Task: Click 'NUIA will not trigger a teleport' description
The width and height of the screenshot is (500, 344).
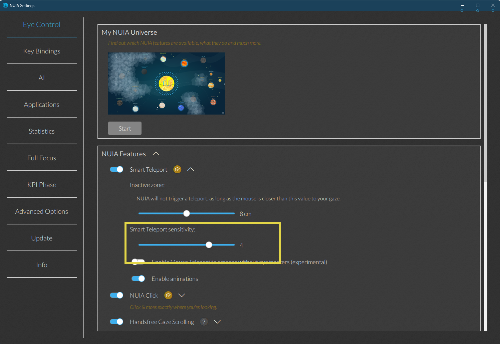Action: [238, 198]
